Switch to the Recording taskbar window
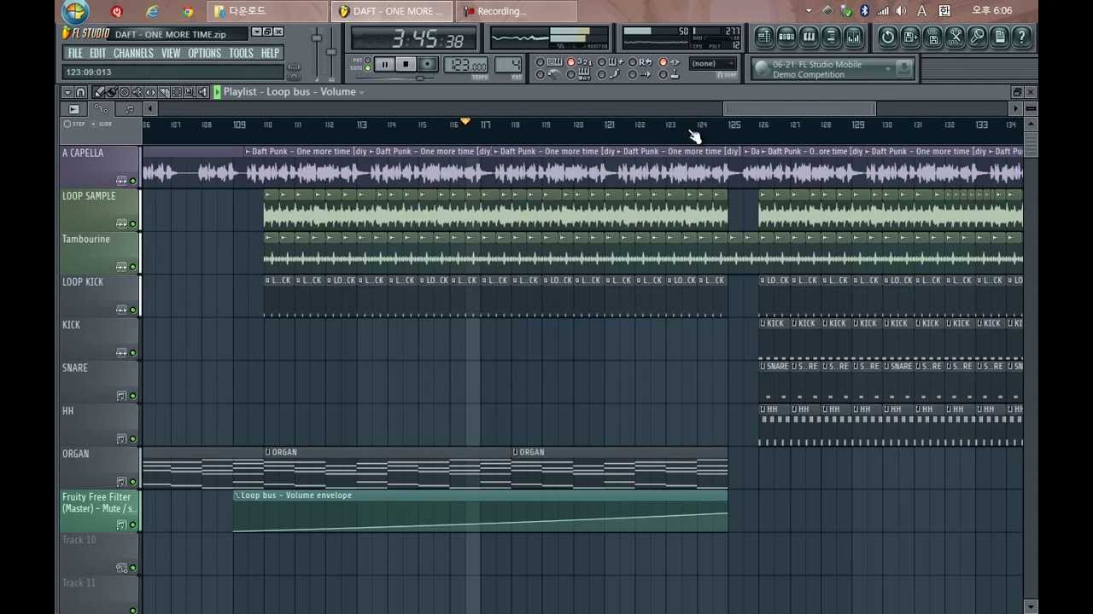Viewport: 1093px width, 614px height. [517, 11]
